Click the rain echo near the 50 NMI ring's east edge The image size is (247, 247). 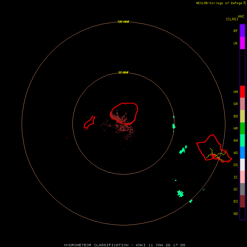click(x=174, y=126)
